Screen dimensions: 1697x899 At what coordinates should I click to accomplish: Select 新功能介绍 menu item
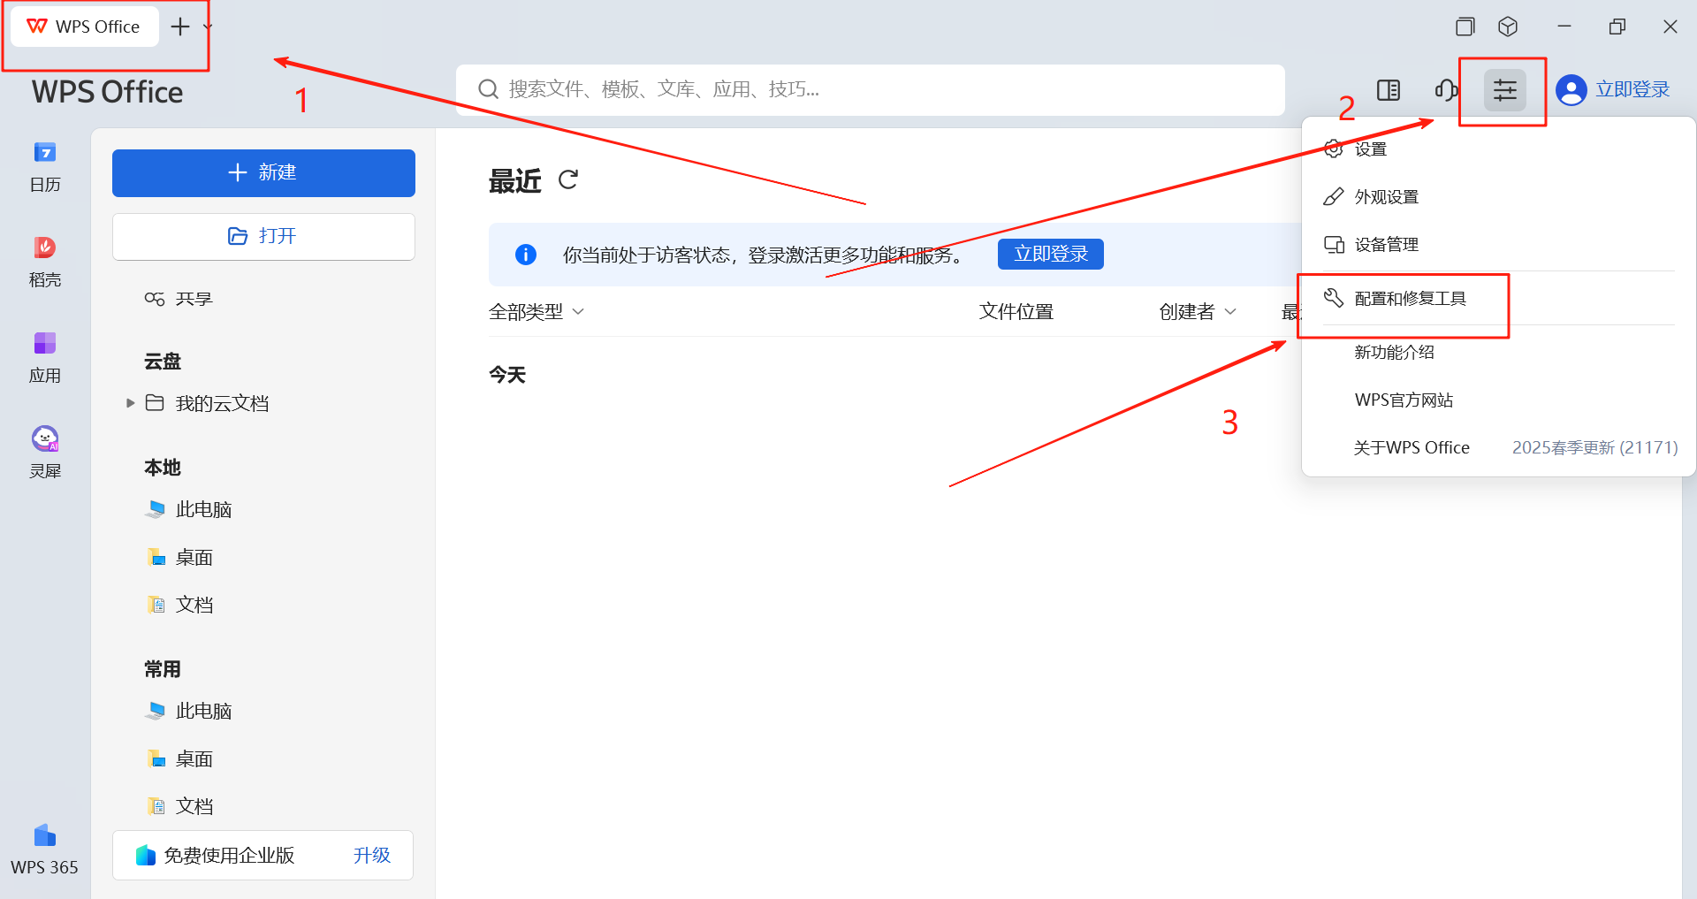[x=1499, y=352]
